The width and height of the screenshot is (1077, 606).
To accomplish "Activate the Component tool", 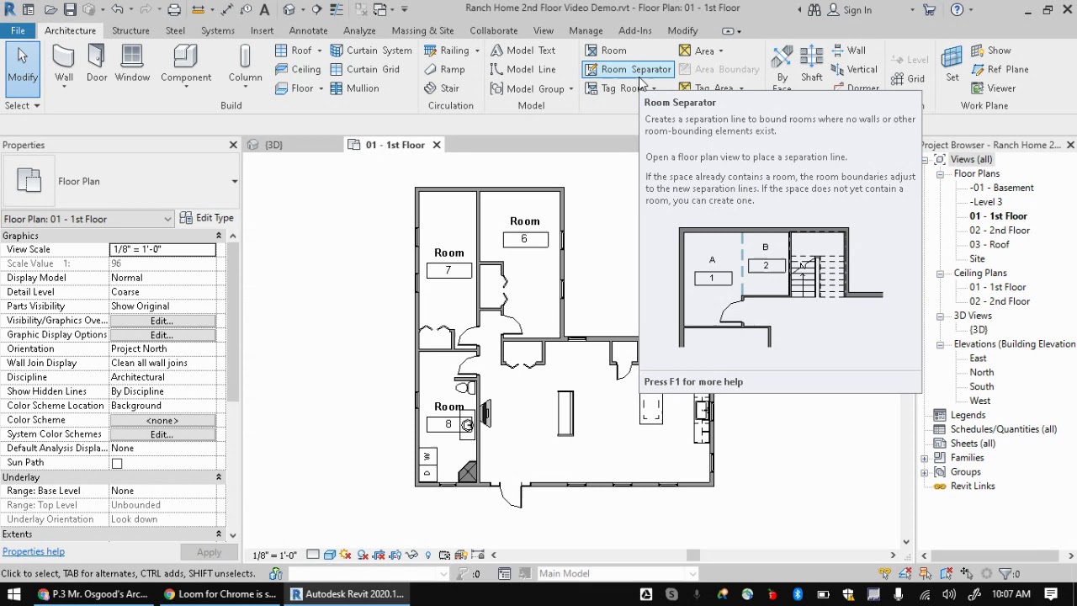I will (186, 64).
